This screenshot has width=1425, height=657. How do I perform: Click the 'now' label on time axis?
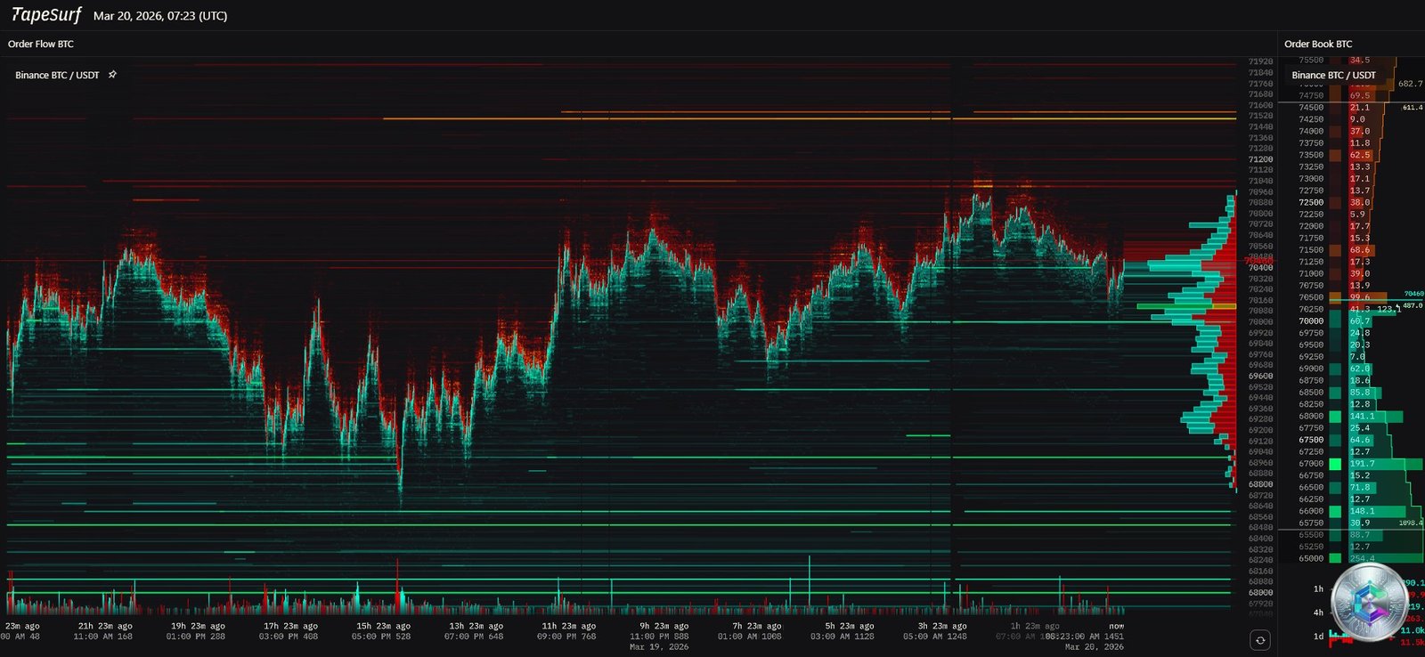[x=1117, y=626]
